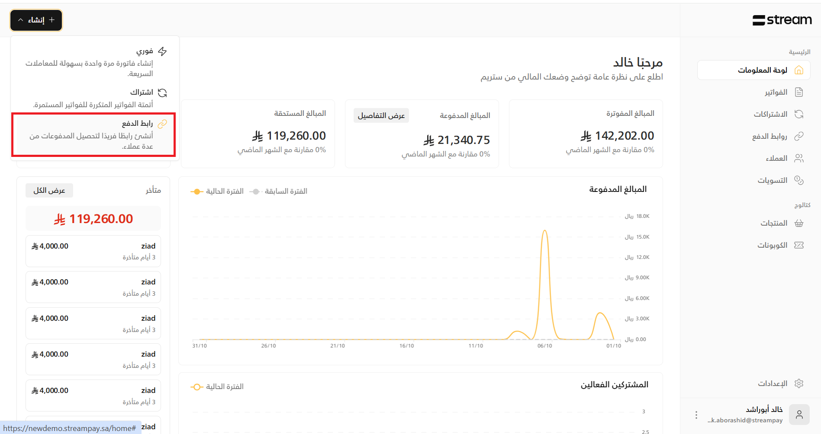The image size is (821, 434).
Task: Click the subscriptions refresh icon in sidebar
Action: point(798,114)
